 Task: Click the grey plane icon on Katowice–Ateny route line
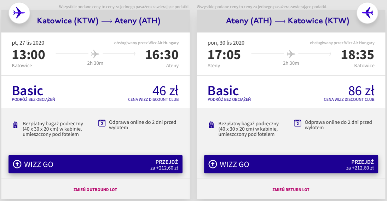click(x=95, y=54)
